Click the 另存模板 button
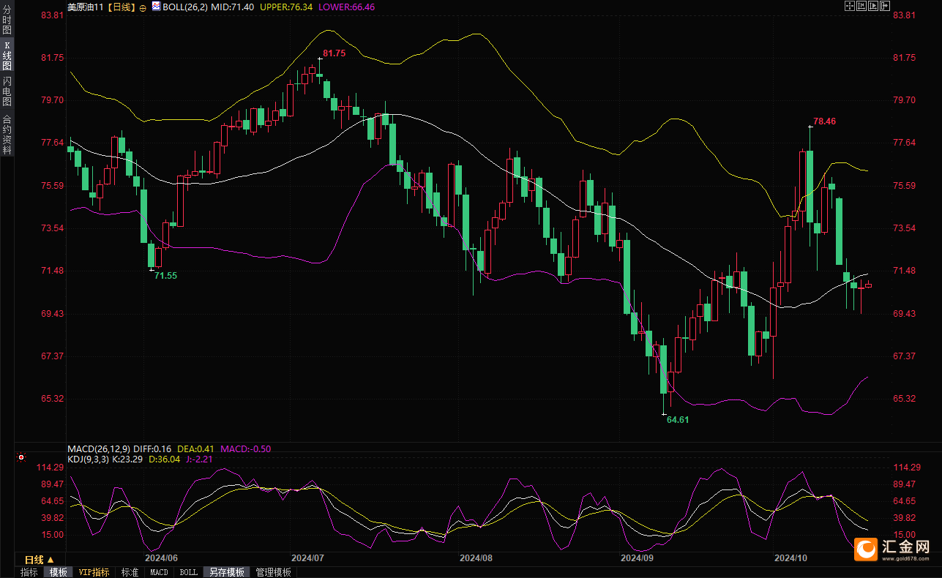The height and width of the screenshot is (578, 942). click(x=226, y=572)
